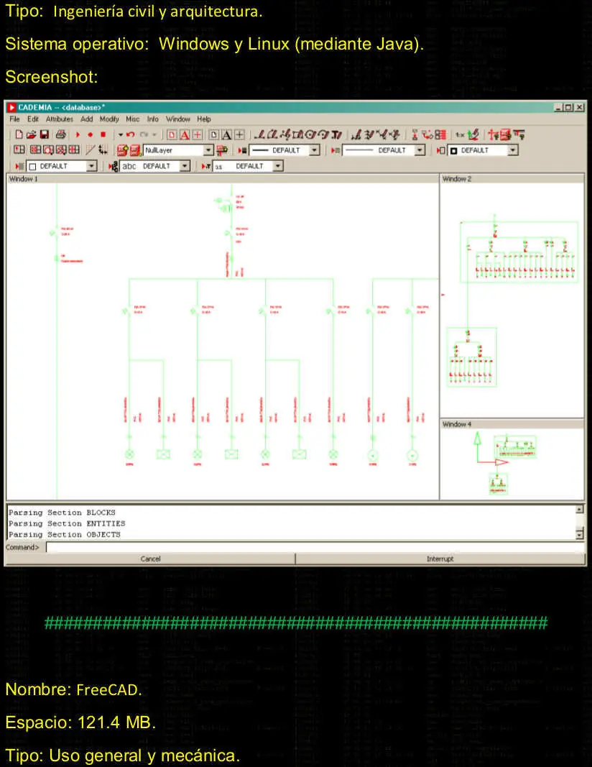Click the log panel scroll-down arrow
Screen dimensions: 592x767
coord(579,535)
